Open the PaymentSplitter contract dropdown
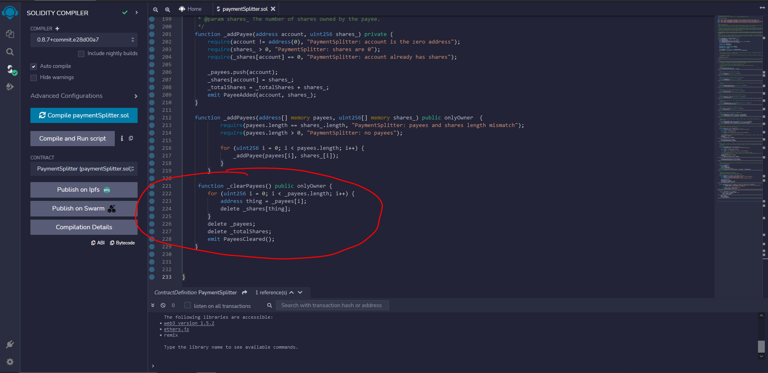The width and height of the screenshot is (768, 373). point(84,169)
